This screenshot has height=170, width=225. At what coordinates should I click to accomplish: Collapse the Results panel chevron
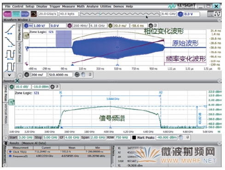219,143
